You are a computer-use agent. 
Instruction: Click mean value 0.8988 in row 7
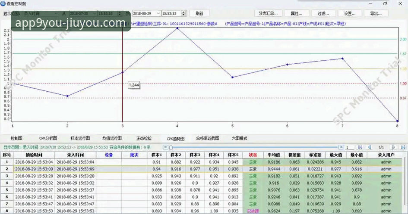274,204
